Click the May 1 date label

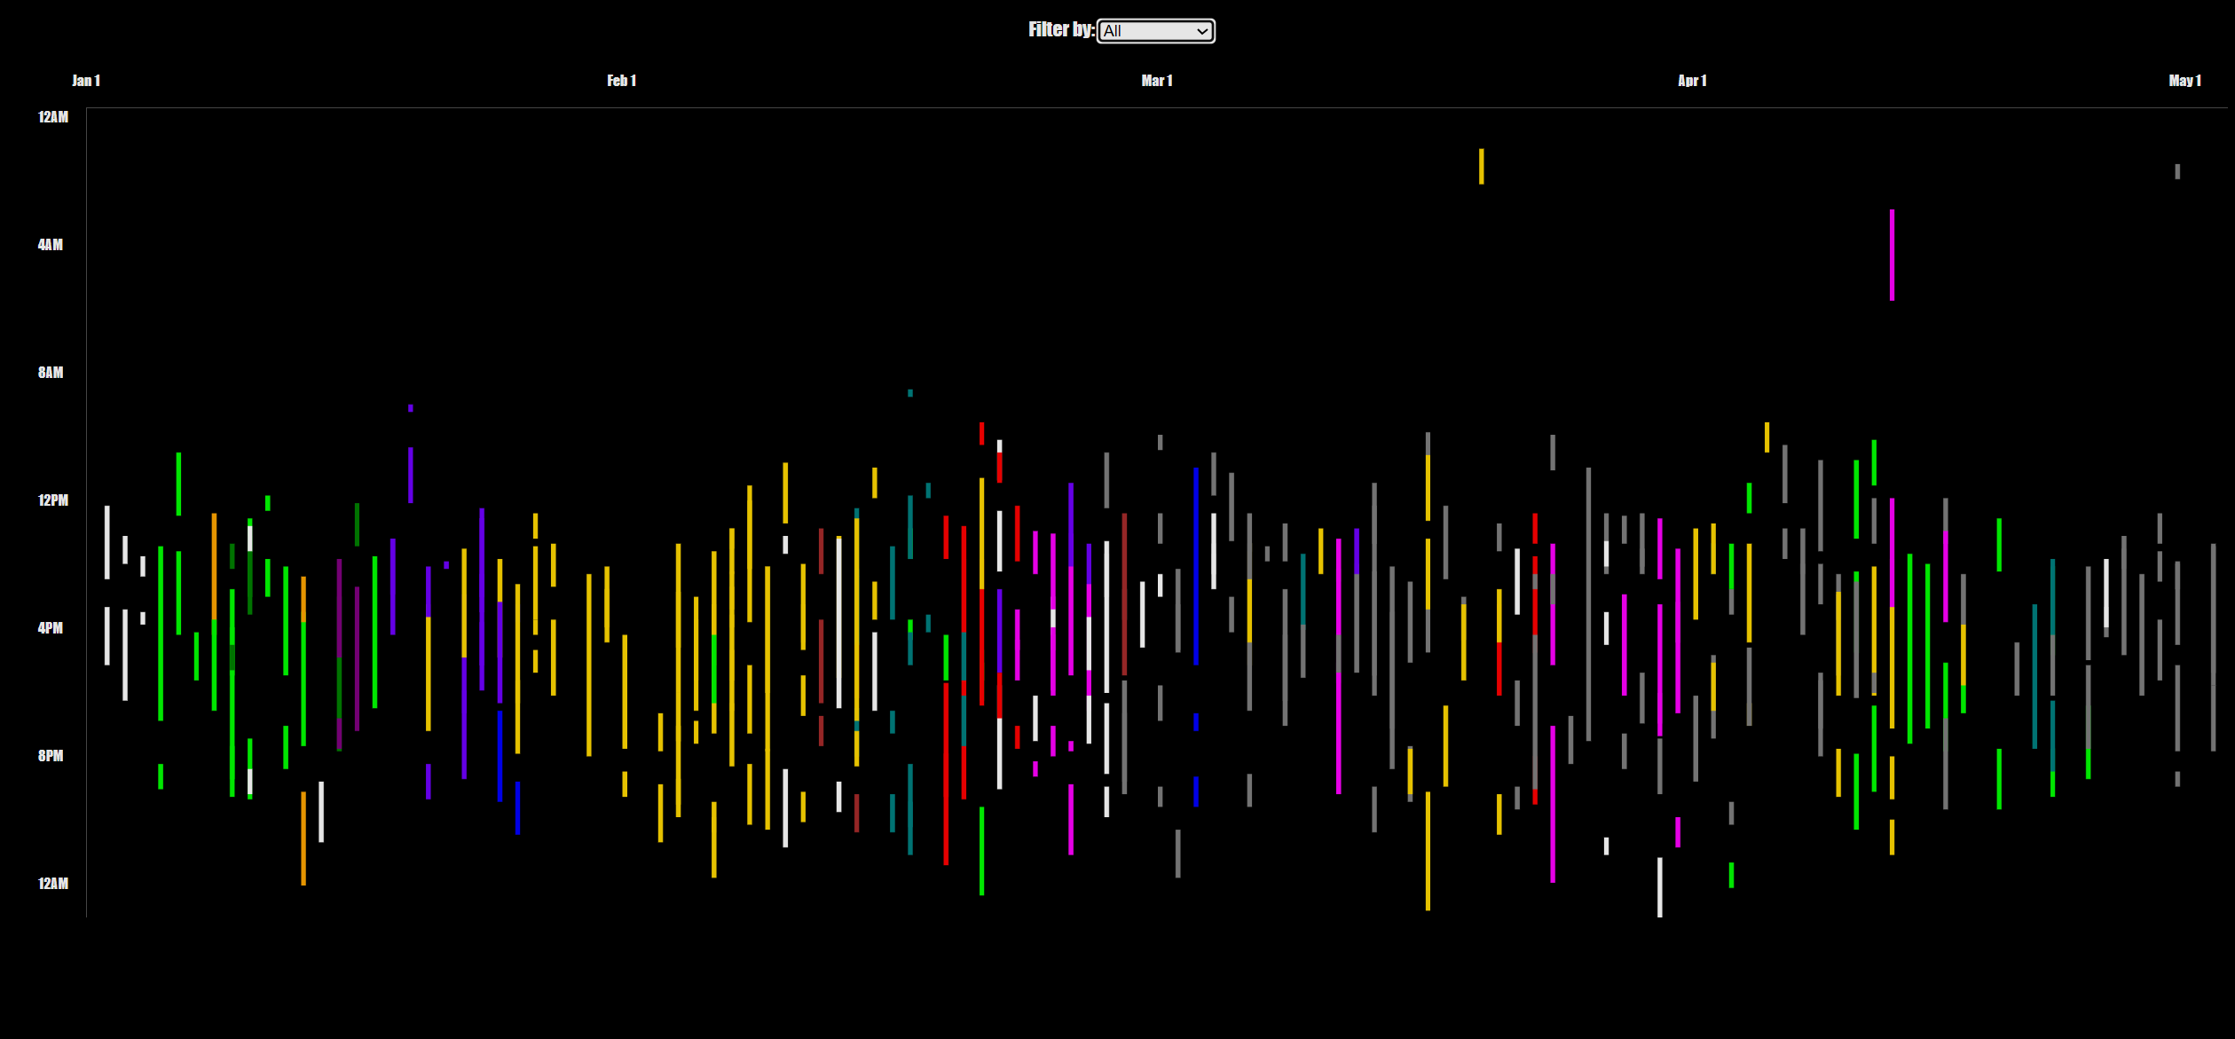2185,81
